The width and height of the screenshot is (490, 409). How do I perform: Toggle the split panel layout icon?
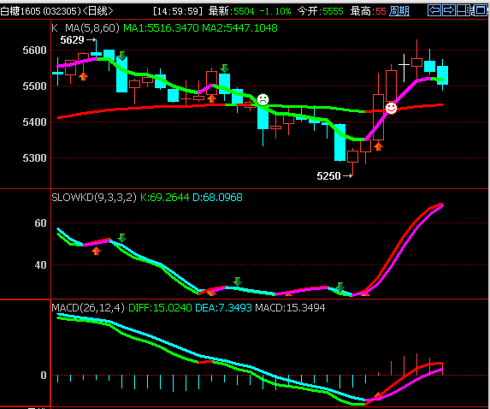pyautogui.click(x=463, y=10)
